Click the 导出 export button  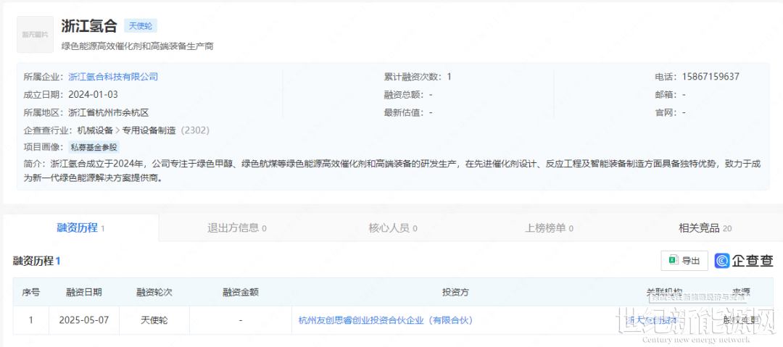coord(684,261)
